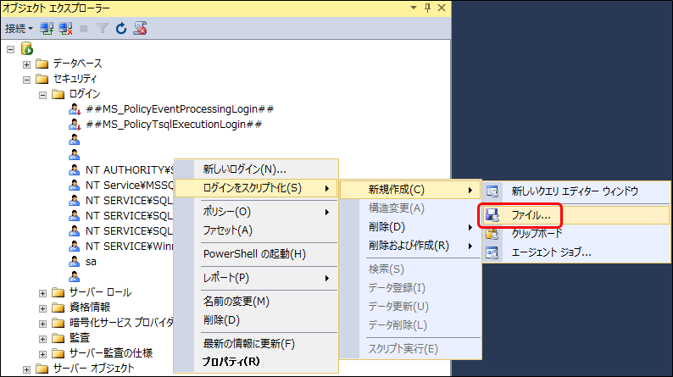Expand the データベース folder
Image resolution: width=673 pixels, height=377 pixels.
coord(27,64)
